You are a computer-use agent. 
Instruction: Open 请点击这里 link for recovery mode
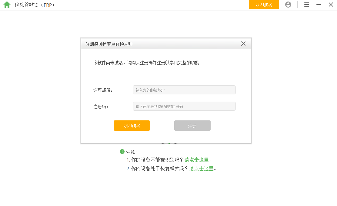coord(201,168)
